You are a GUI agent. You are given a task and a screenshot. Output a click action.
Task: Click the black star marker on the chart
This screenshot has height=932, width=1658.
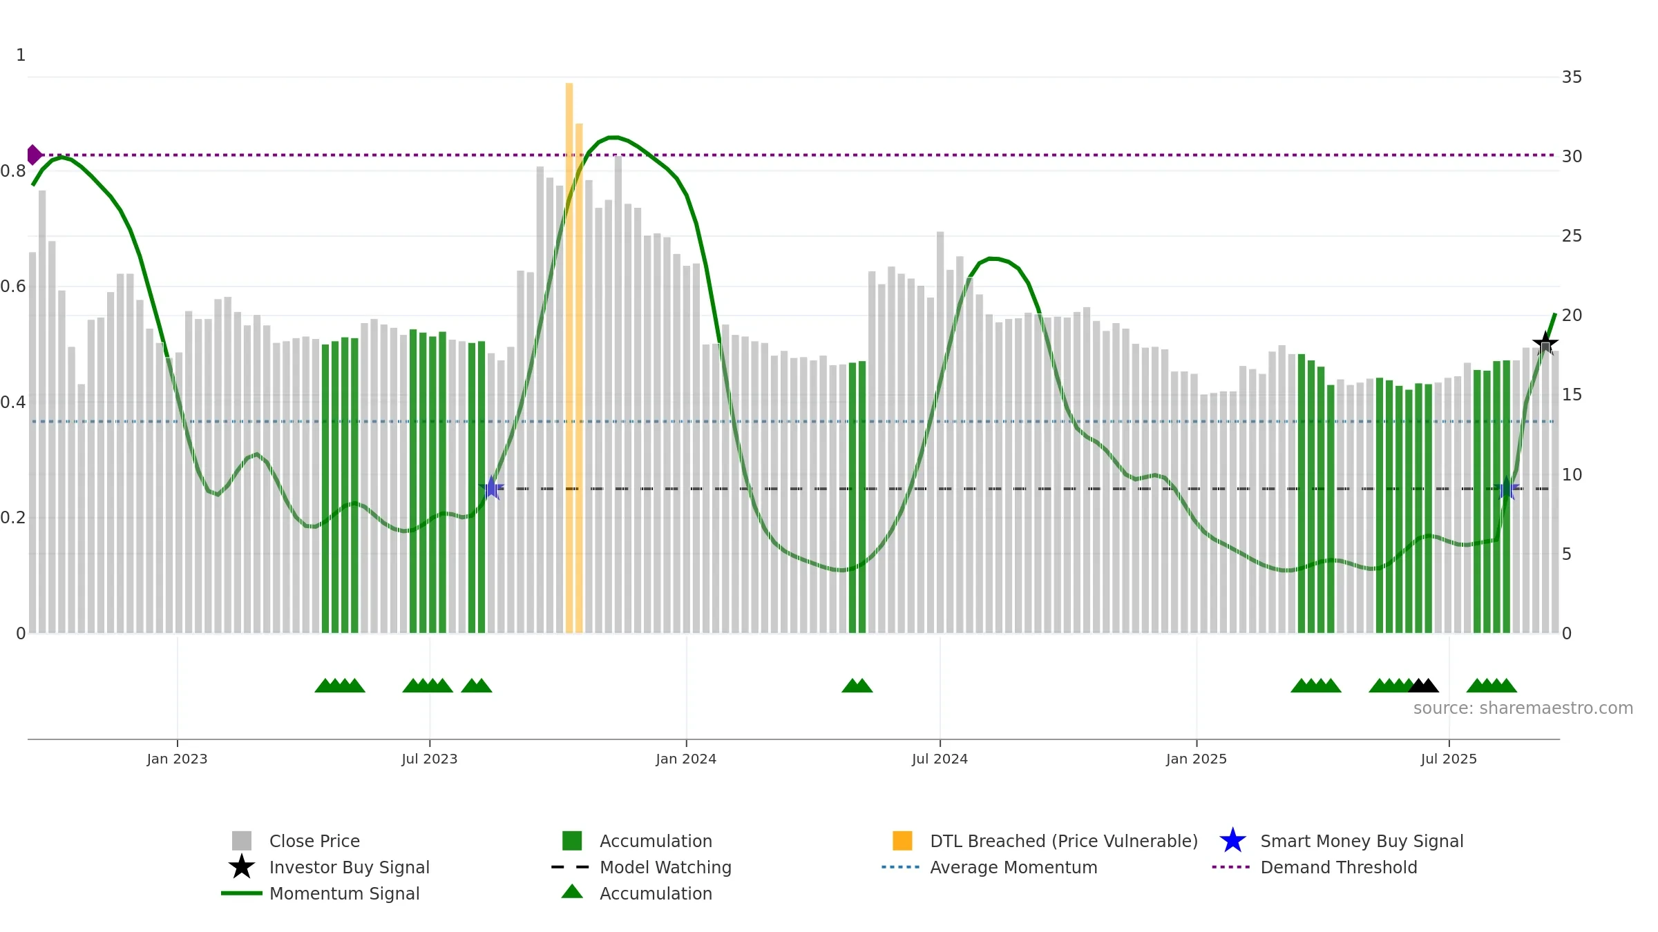(x=1545, y=342)
